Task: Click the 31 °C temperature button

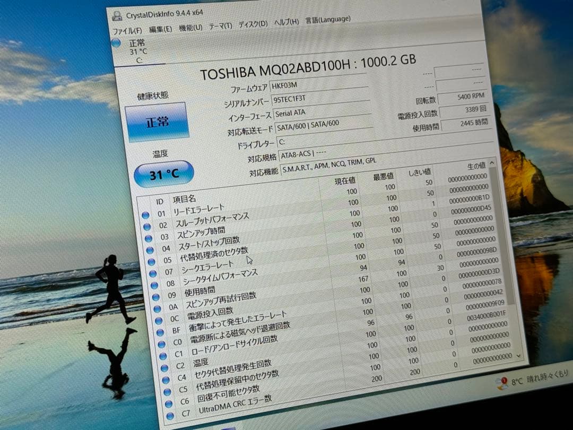Action: (x=164, y=173)
